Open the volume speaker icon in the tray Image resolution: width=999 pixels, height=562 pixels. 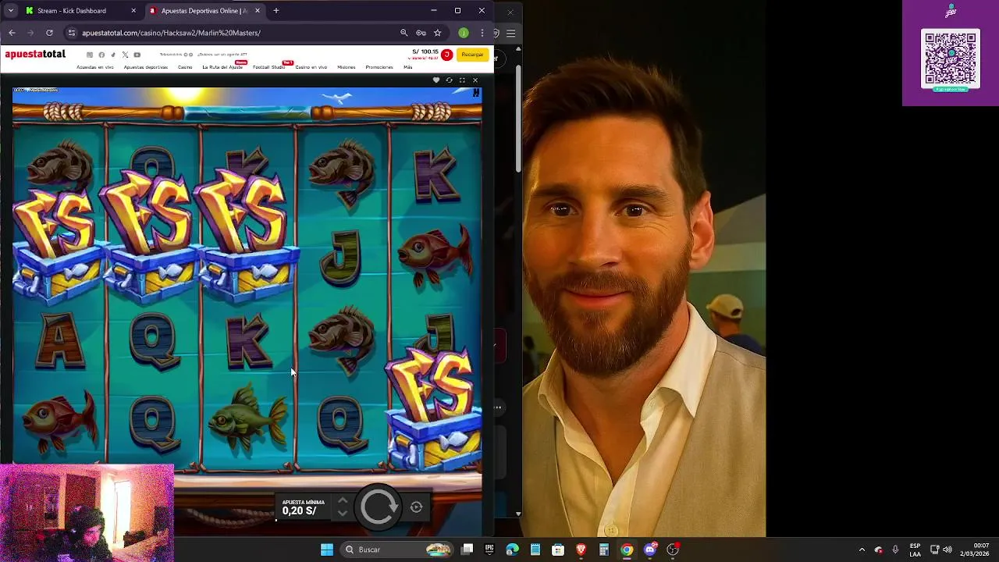(947, 550)
